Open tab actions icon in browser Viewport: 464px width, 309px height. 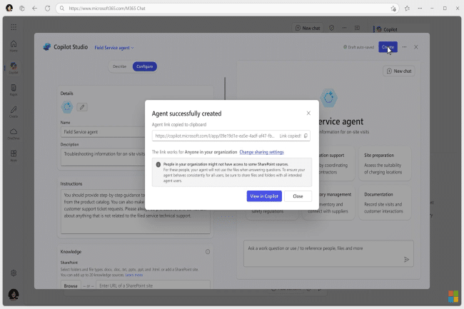[22, 9]
